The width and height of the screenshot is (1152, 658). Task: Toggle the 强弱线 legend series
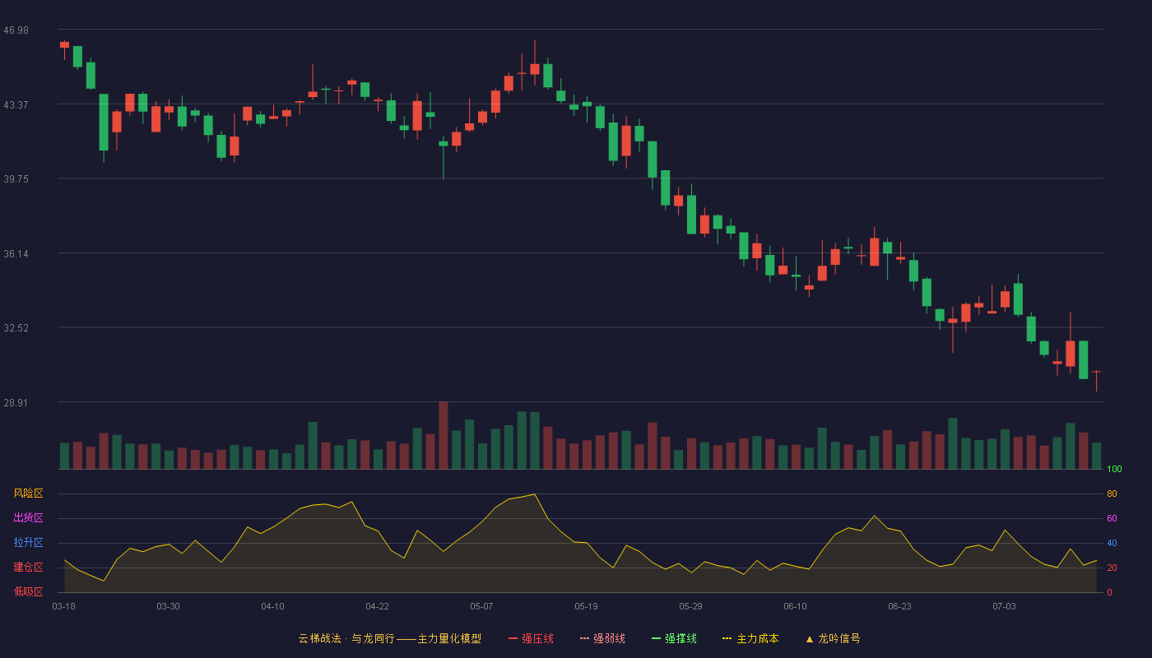(x=602, y=638)
